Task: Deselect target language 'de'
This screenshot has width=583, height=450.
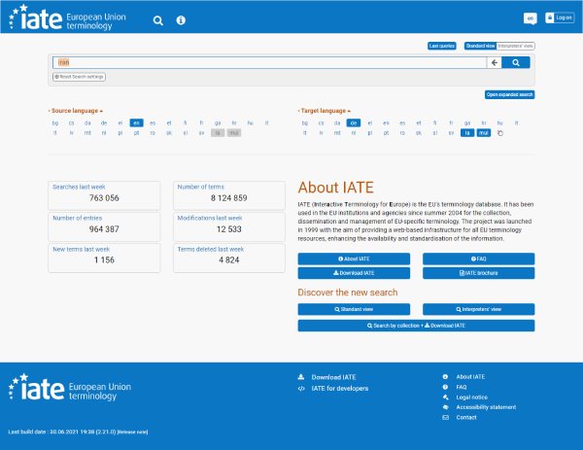Action: (x=354, y=123)
